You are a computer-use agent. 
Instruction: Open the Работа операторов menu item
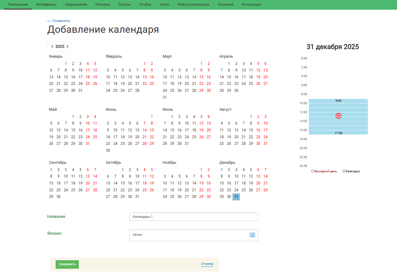tap(193, 5)
